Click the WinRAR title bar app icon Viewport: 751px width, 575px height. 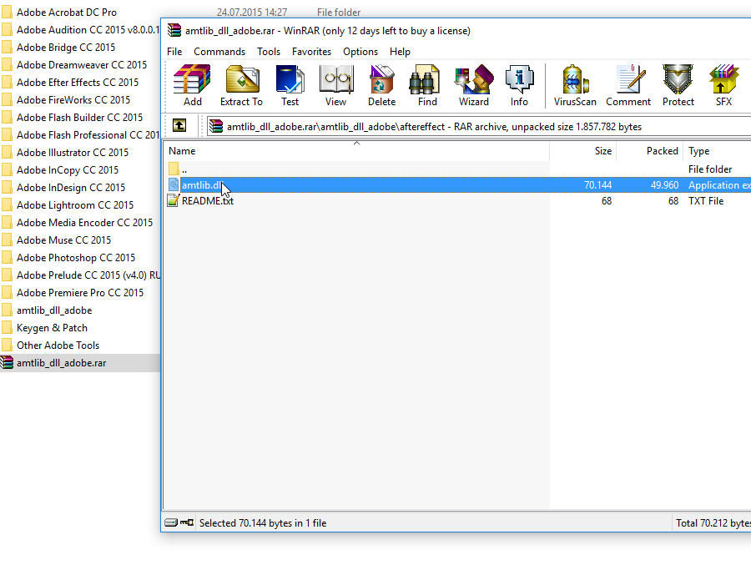174,31
